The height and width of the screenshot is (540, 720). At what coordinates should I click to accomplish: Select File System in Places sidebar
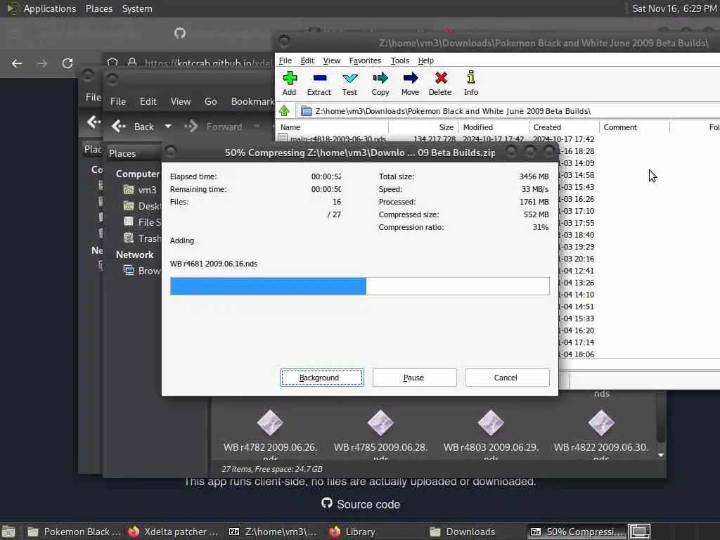click(x=142, y=222)
